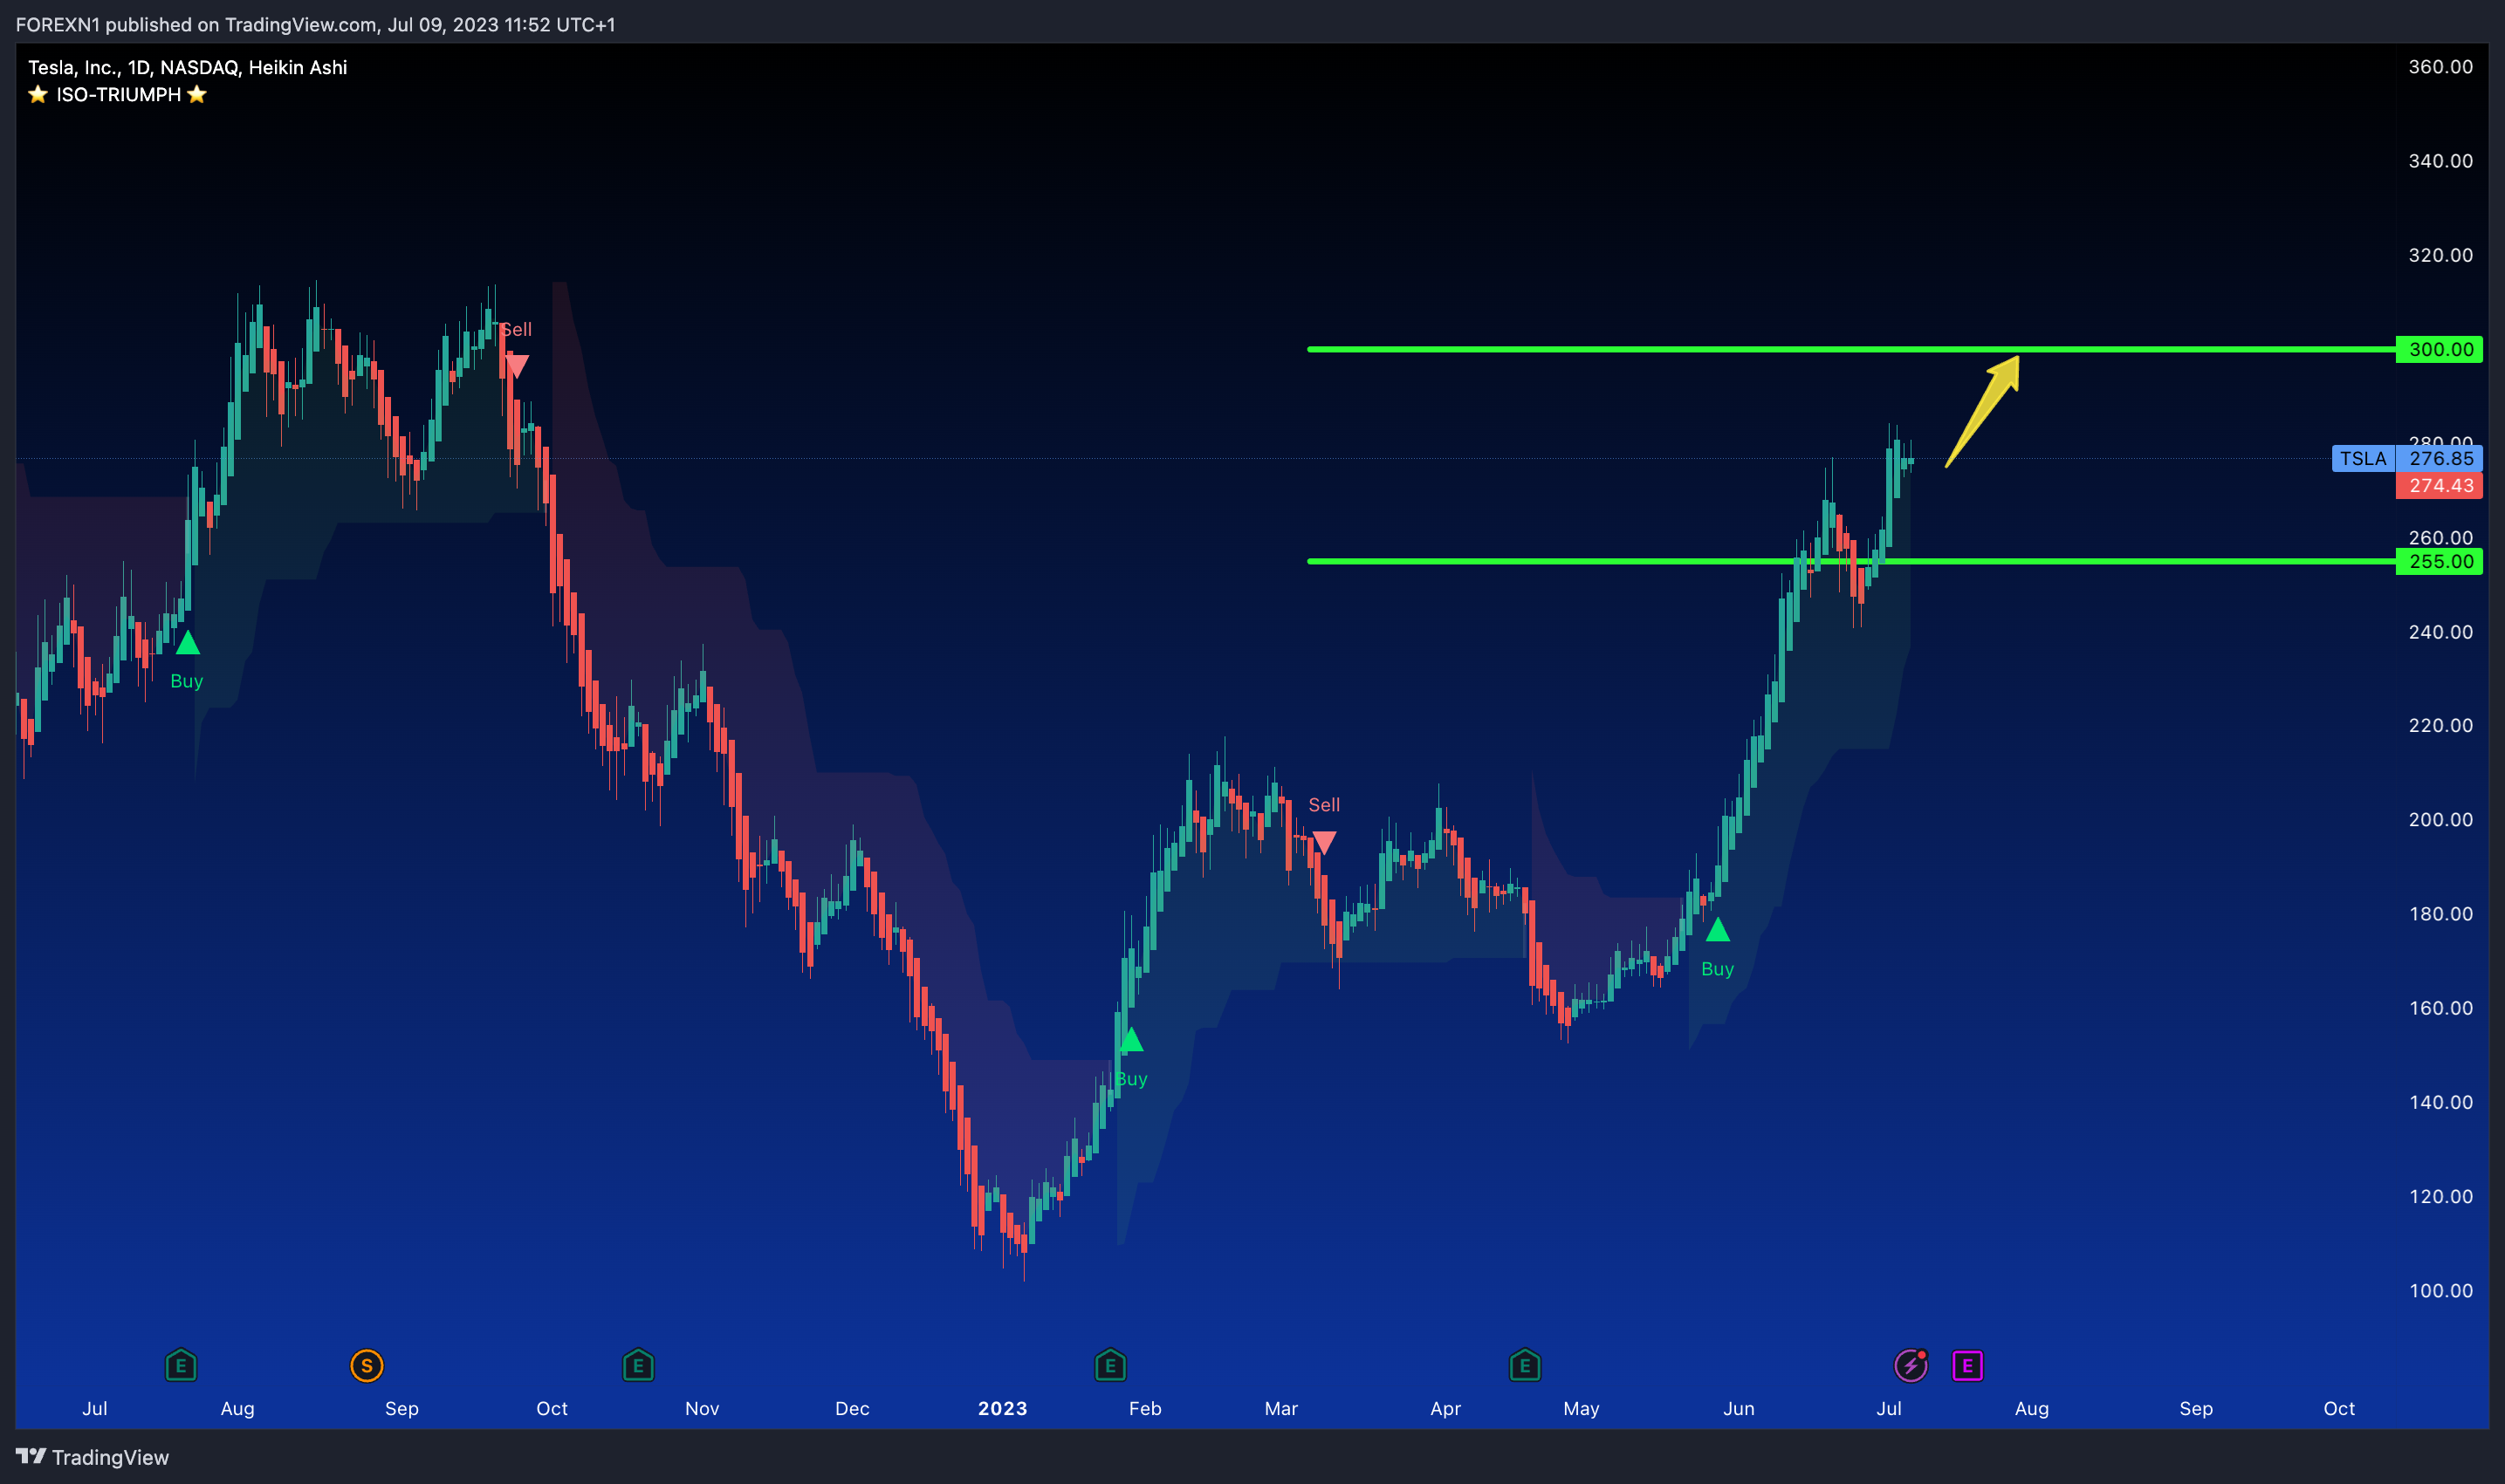Click the Buy triangle marker in late July 2022
The height and width of the screenshot is (1484, 2505).
coord(187,643)
